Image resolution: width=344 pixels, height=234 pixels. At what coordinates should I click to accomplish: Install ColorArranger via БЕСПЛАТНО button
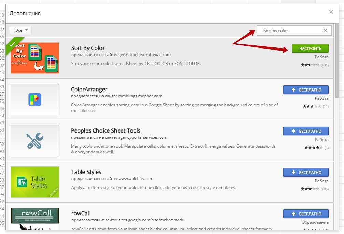click(x=306, y=90)
